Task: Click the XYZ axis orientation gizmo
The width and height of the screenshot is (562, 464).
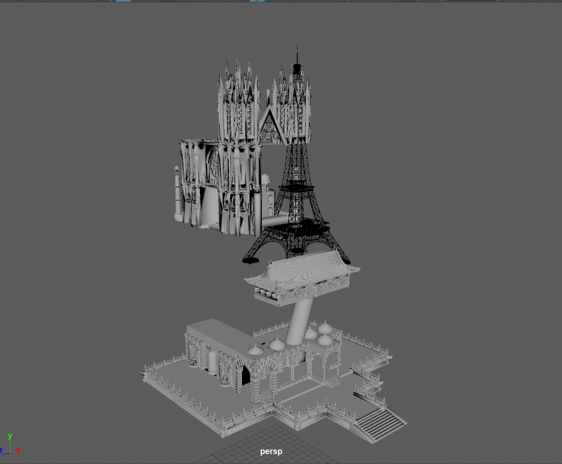Action: tap(10, 445)
